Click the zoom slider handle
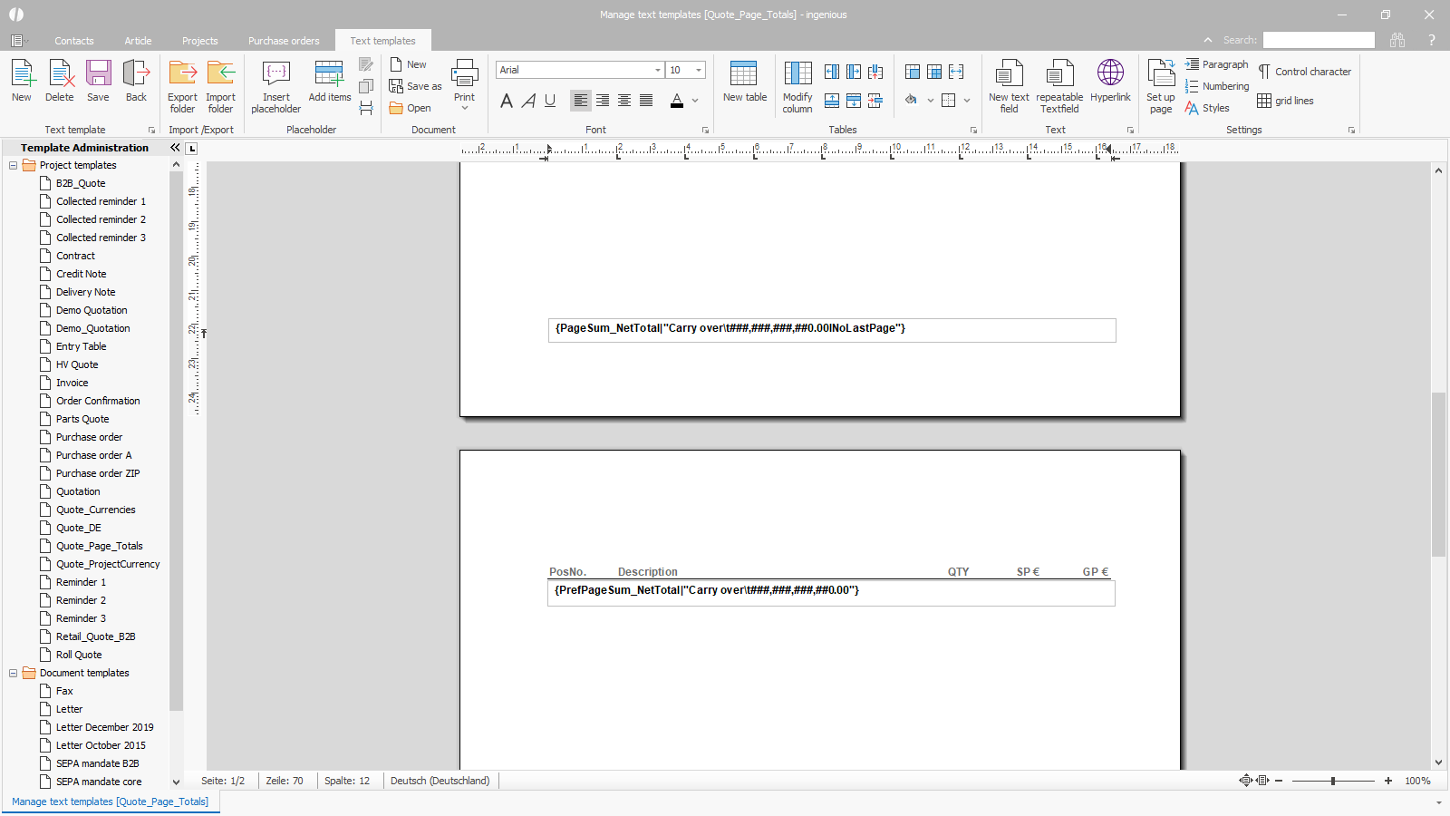The image size is (1450, 816). click(x=1332, y=781)
